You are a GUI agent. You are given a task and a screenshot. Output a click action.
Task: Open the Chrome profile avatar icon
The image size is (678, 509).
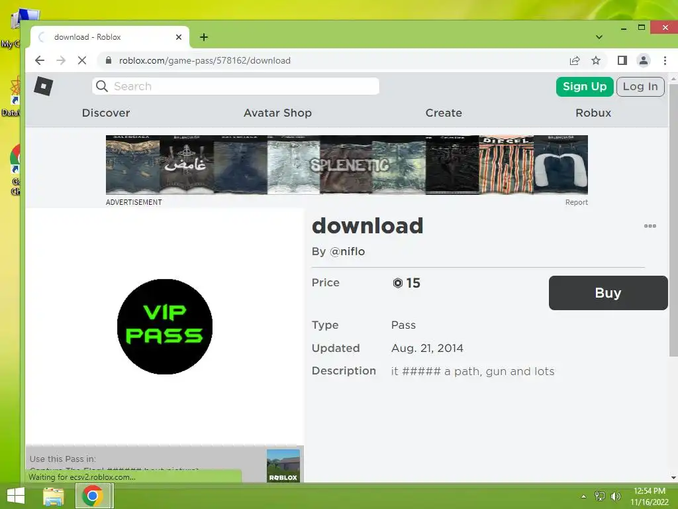[644, 60]
